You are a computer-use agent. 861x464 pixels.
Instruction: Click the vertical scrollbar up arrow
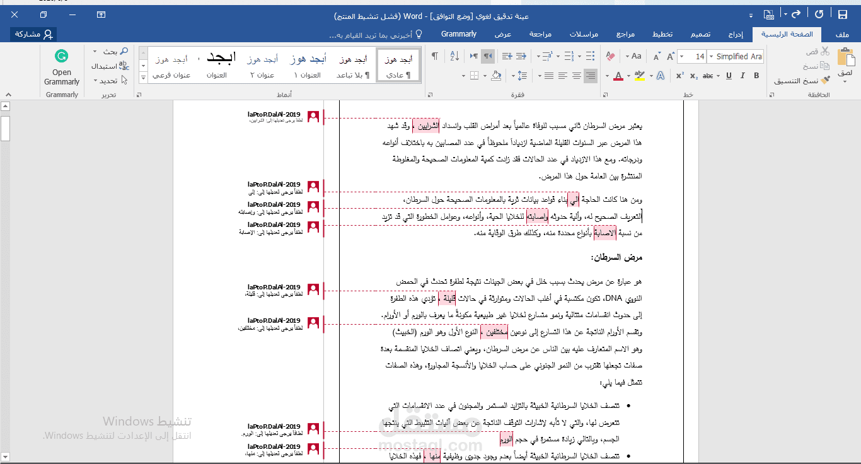(x=6, y=106)
